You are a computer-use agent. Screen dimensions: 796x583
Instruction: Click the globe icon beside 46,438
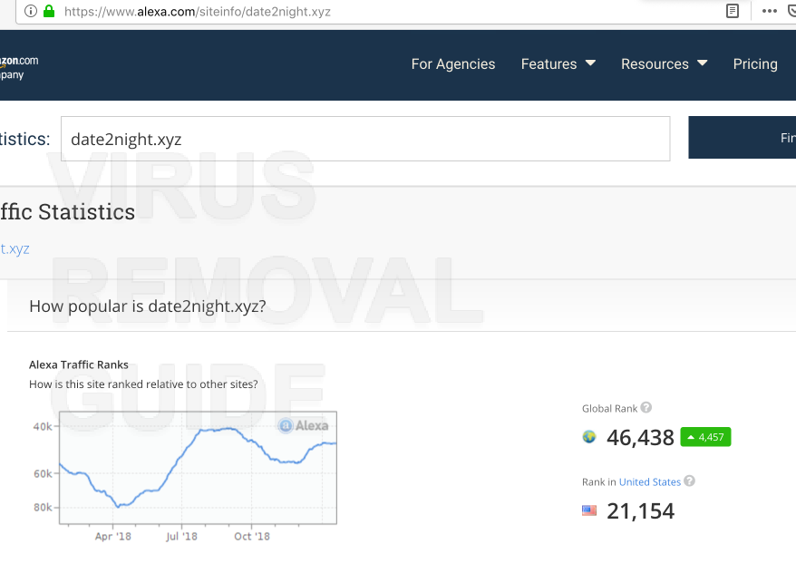589,437
